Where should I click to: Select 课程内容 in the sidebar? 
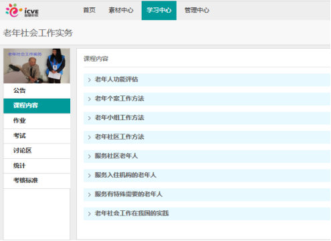point(37,105)
